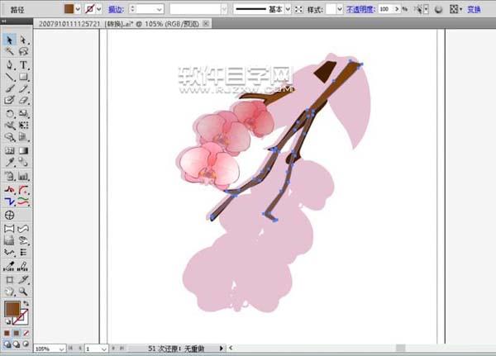Switch to Gradient paint mode
Screen dimensions: 496x356
[17, 333]
